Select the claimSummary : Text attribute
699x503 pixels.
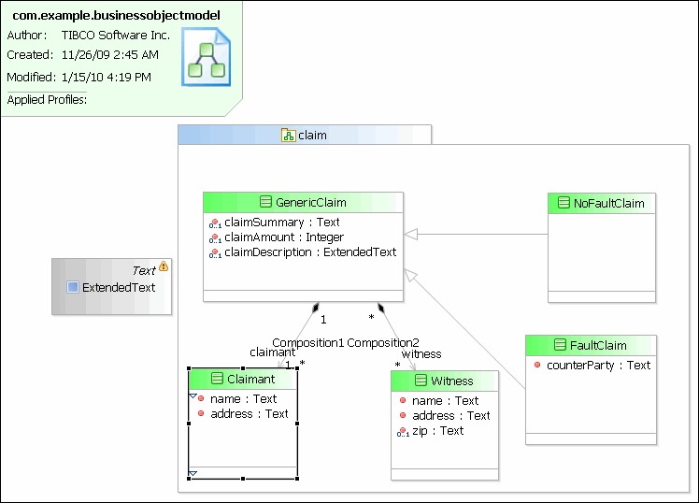point(281,223)
